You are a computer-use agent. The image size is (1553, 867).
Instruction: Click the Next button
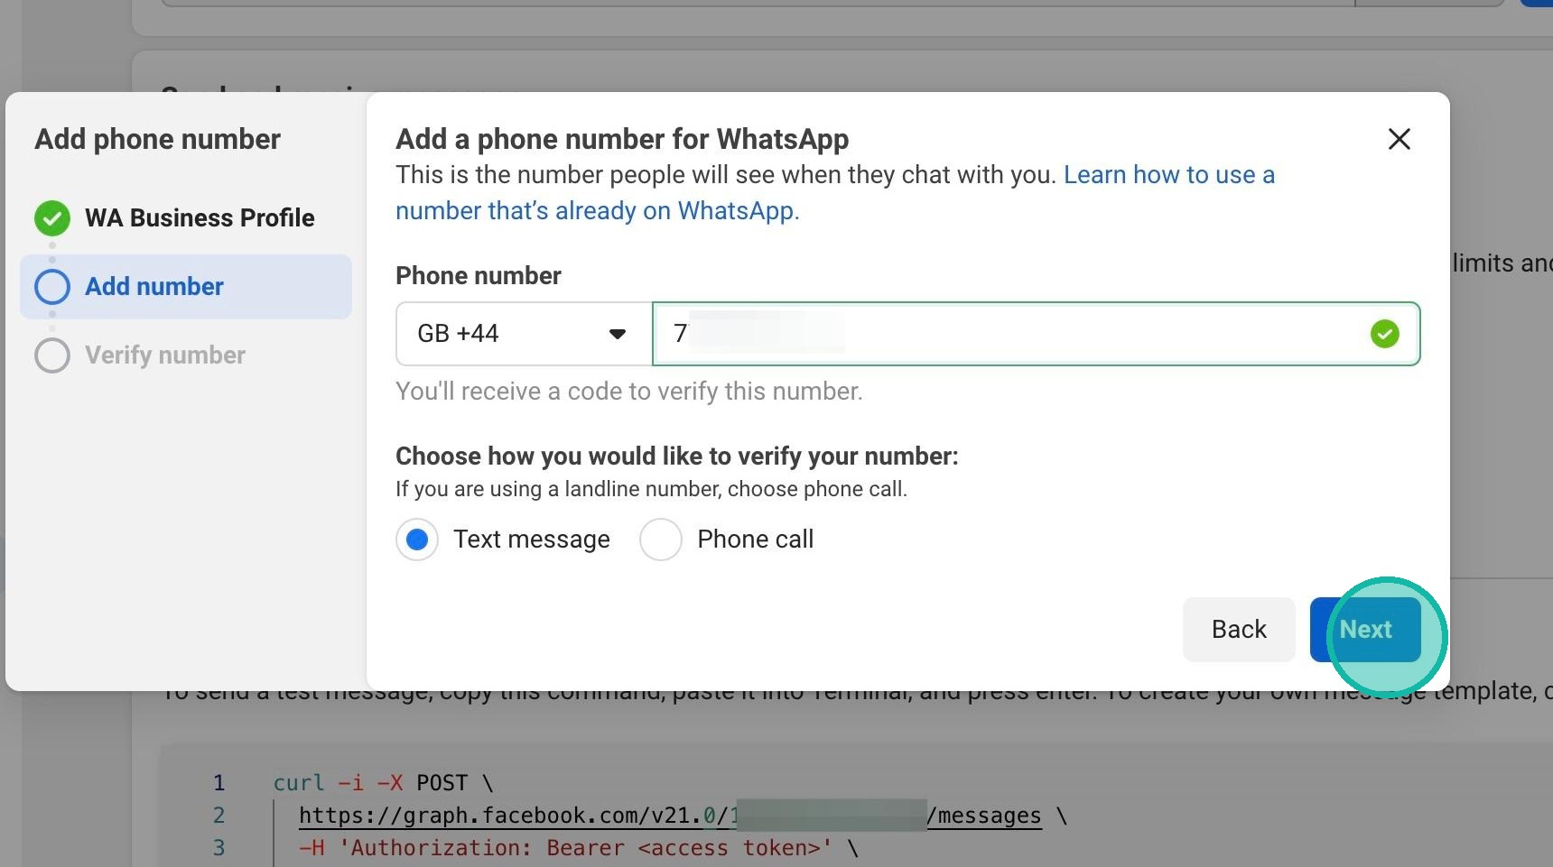tap(1365, 630)
